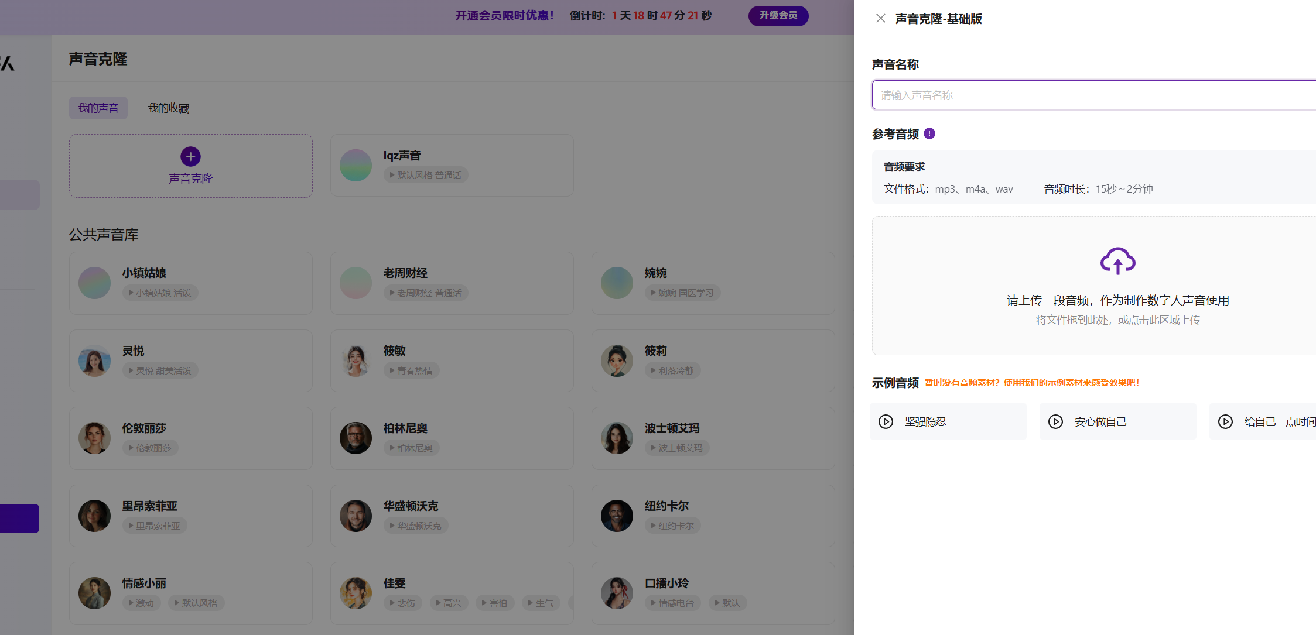Play the 坚强隐忍 sample audio

click(886, 421)
